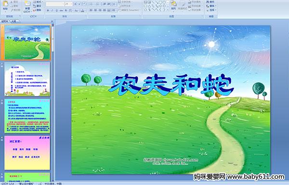Select the rectangle shape in the shapes gallery
The height and width of the screenshot is (185, 289).
pos(160,2)
